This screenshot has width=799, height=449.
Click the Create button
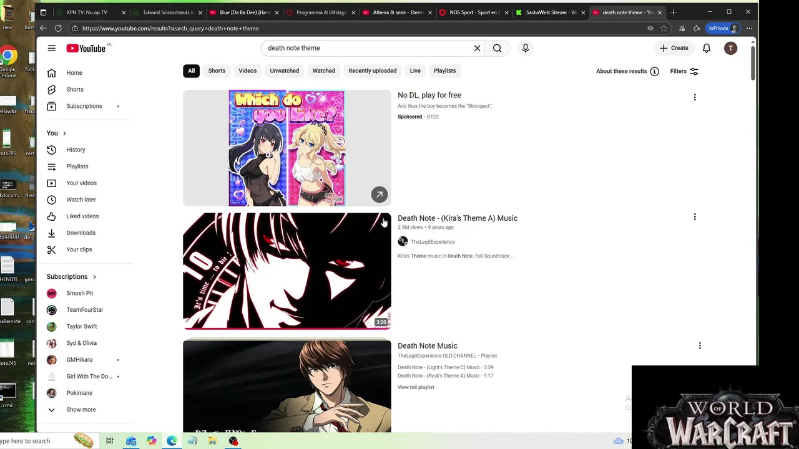[674, 48]
